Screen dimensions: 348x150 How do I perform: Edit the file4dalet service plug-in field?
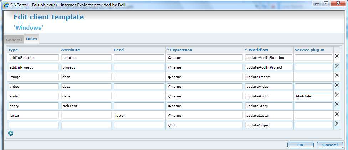[313, 96]
